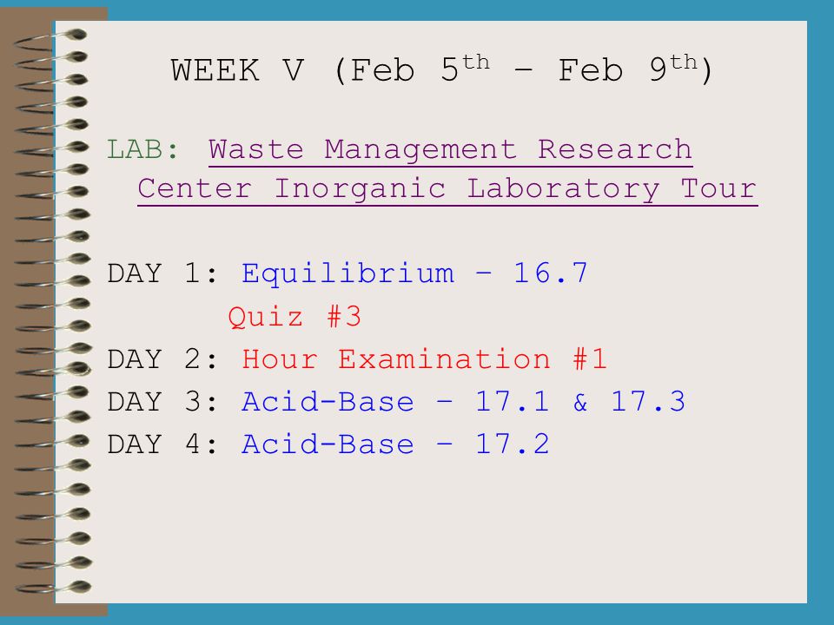Viewport: 834px width, 625px height.
Task: Click the bottommost spiral binding ring
Action: (53, 588)
